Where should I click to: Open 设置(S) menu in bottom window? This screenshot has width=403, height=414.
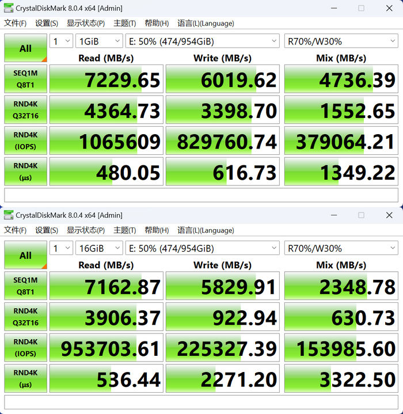tap(47, 230)
